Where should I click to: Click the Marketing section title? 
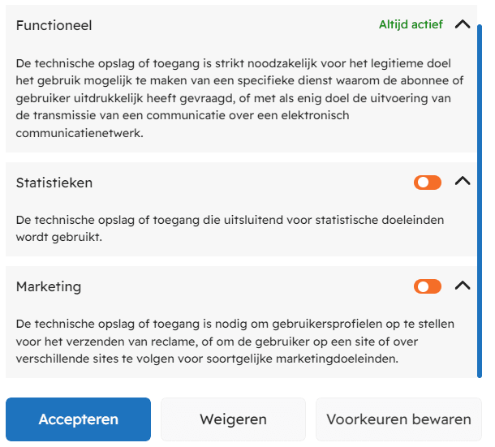coord(49,286)
